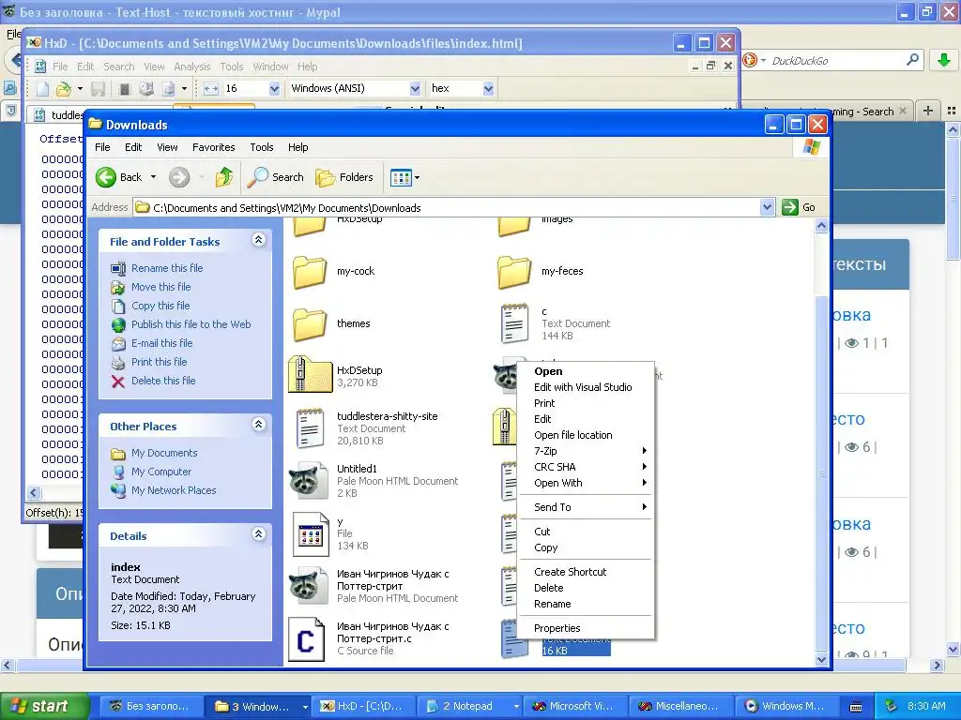Choose Rename in the context menu
Viewport: 961px width, 720px height.
pos(586,605)
